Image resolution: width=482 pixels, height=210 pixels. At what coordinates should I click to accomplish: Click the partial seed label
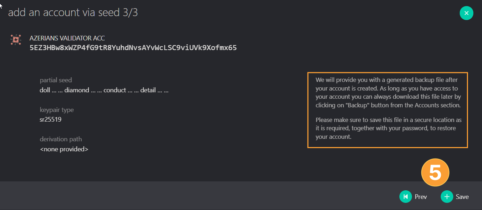coord(56,80)
